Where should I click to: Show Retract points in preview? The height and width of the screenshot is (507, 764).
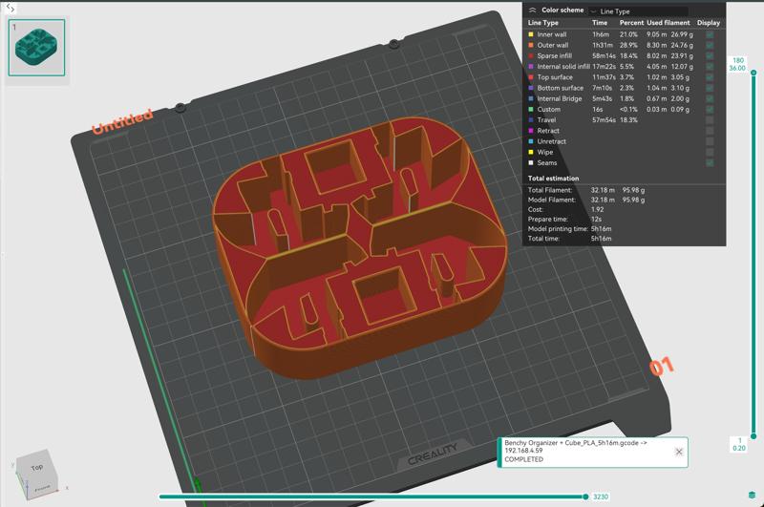(709, 131)
